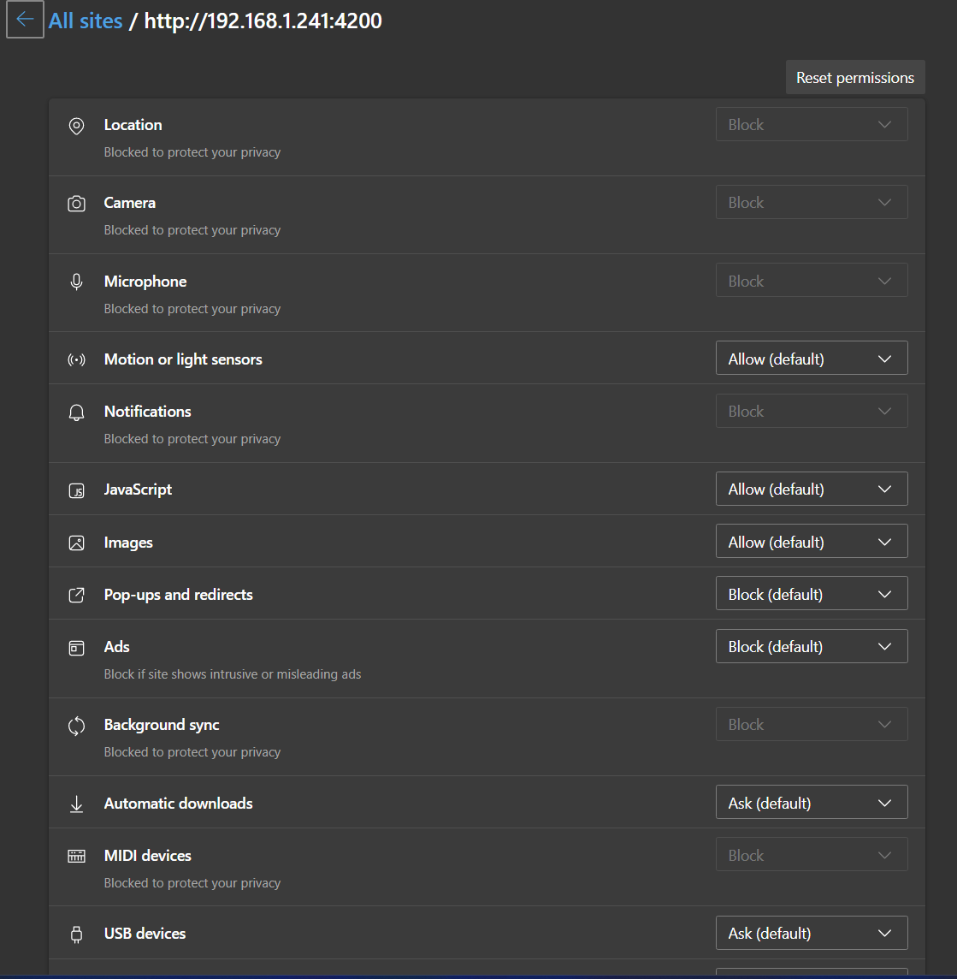Navigate back using All sites link
Image resolution: width=957 pixels, height=979 pixels.
[86, 20]
